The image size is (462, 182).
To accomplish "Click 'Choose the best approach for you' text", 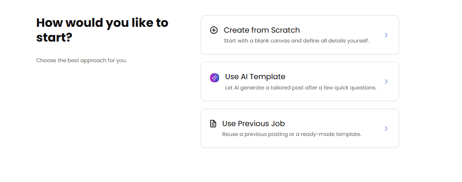I will tap(81, 60).
